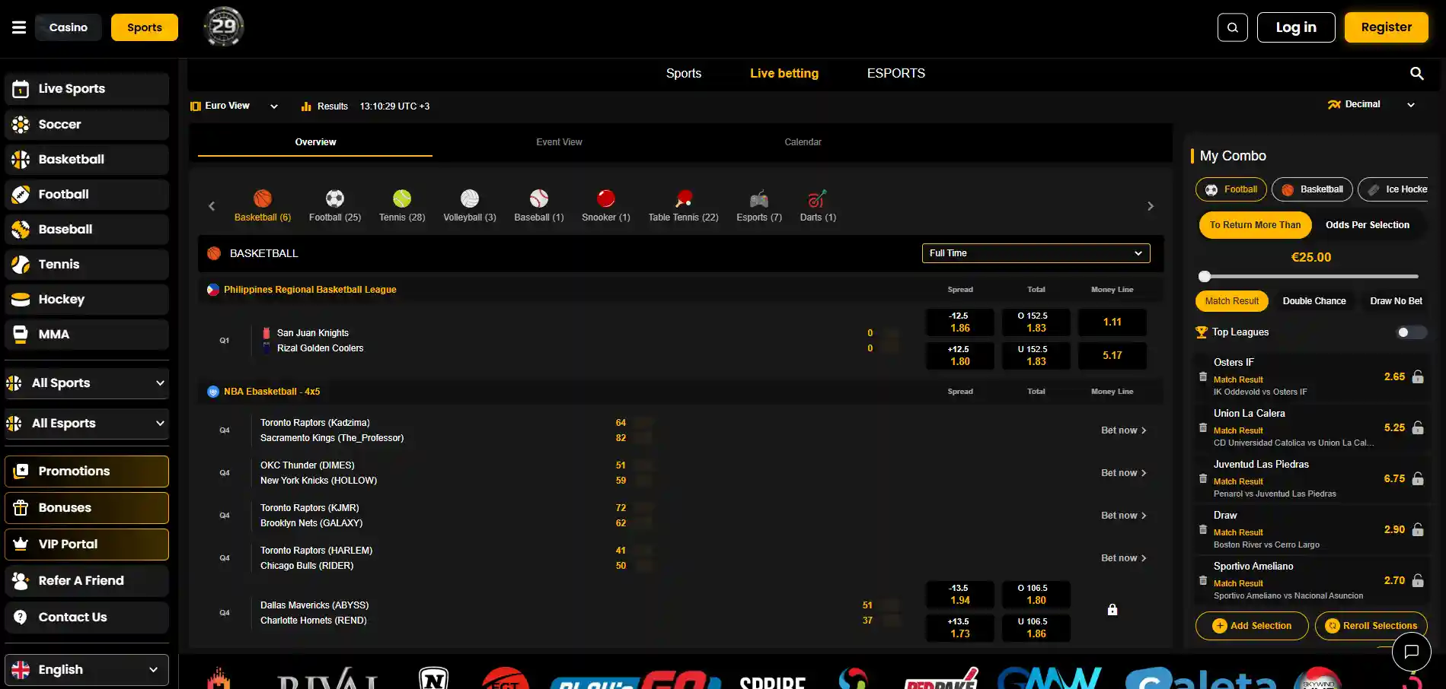Image resolution: width=1446 pixels, height=689 pixels.
Task: Lock the Juventud Las Piedras selection
Action: click(x=1418, y=478)
